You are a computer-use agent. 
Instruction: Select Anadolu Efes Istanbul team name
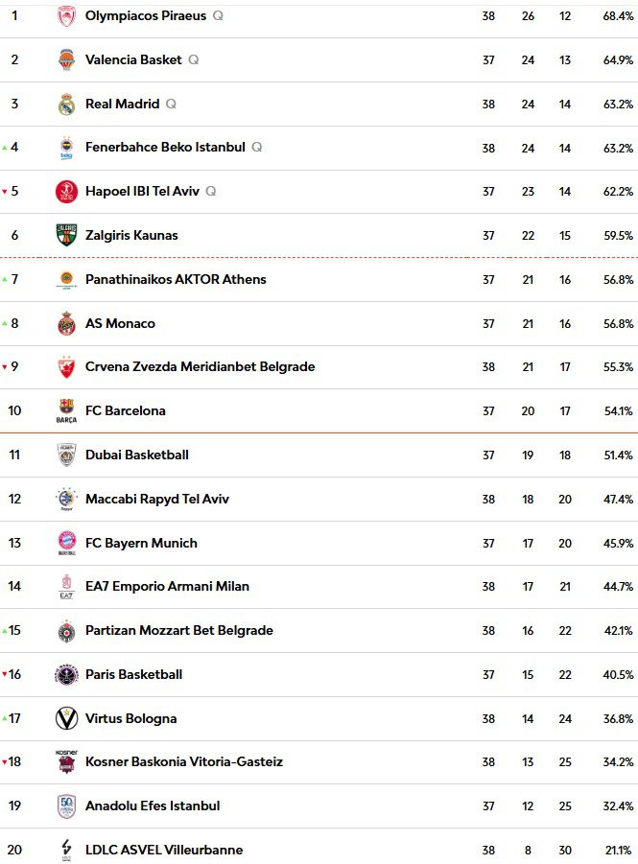[153, 806]
